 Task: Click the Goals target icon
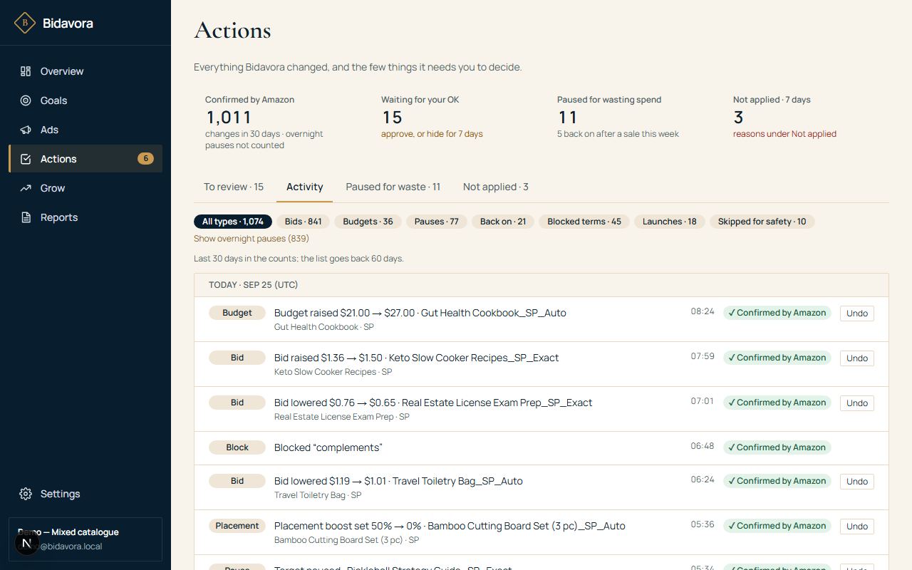tap(26, 100)
